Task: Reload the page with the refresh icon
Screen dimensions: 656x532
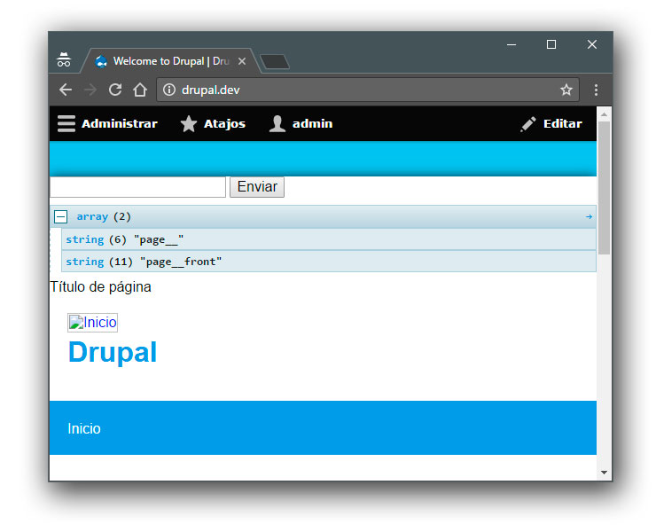Action: 115,90
